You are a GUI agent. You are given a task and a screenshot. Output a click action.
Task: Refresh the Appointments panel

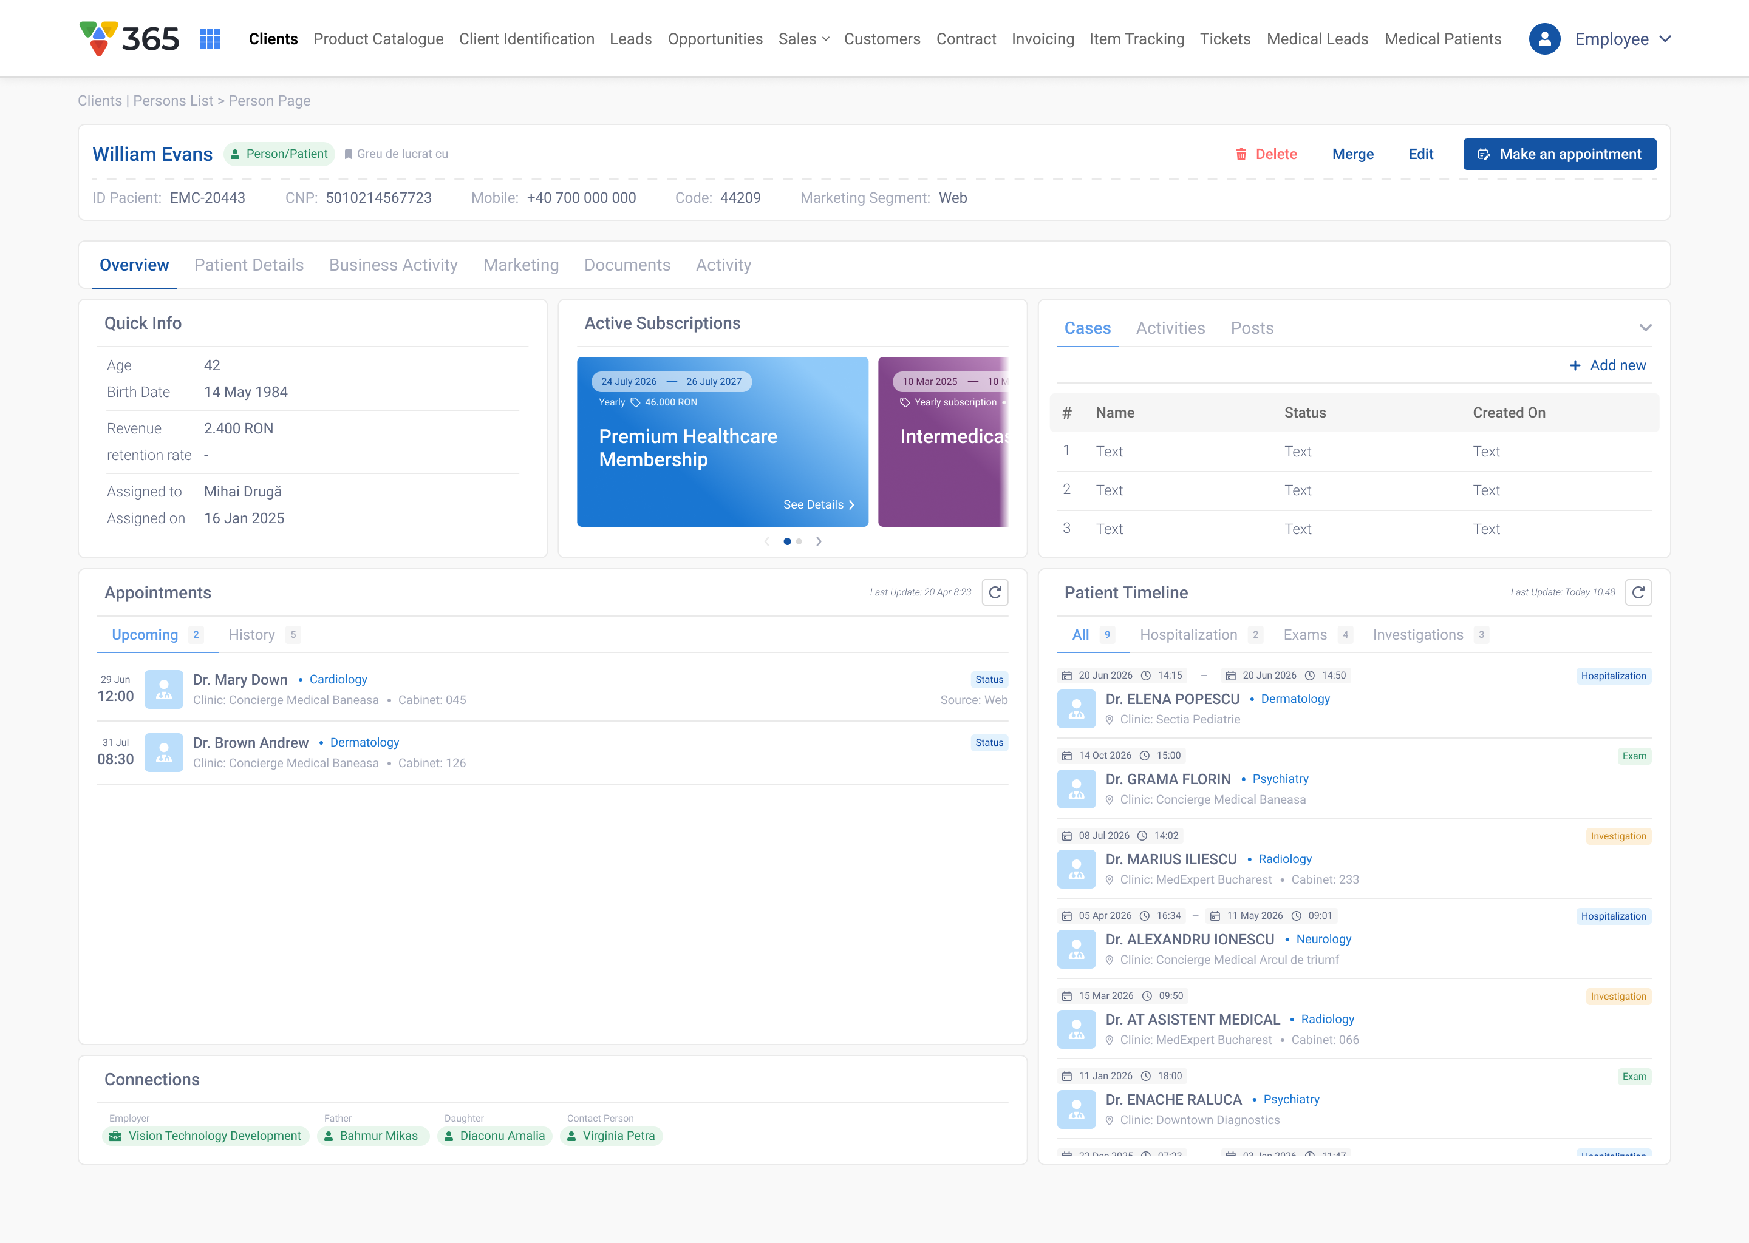995,592
